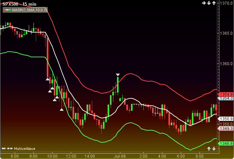Screen dimensions: 234x159
Task: Click the double-headed horizontal arrow next to MotiveWave
Action: (x=4, y=149)
